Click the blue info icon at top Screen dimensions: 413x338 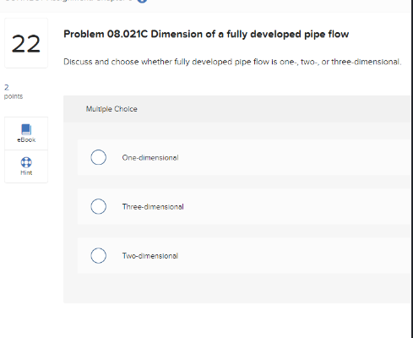click(x=142, y=1)
